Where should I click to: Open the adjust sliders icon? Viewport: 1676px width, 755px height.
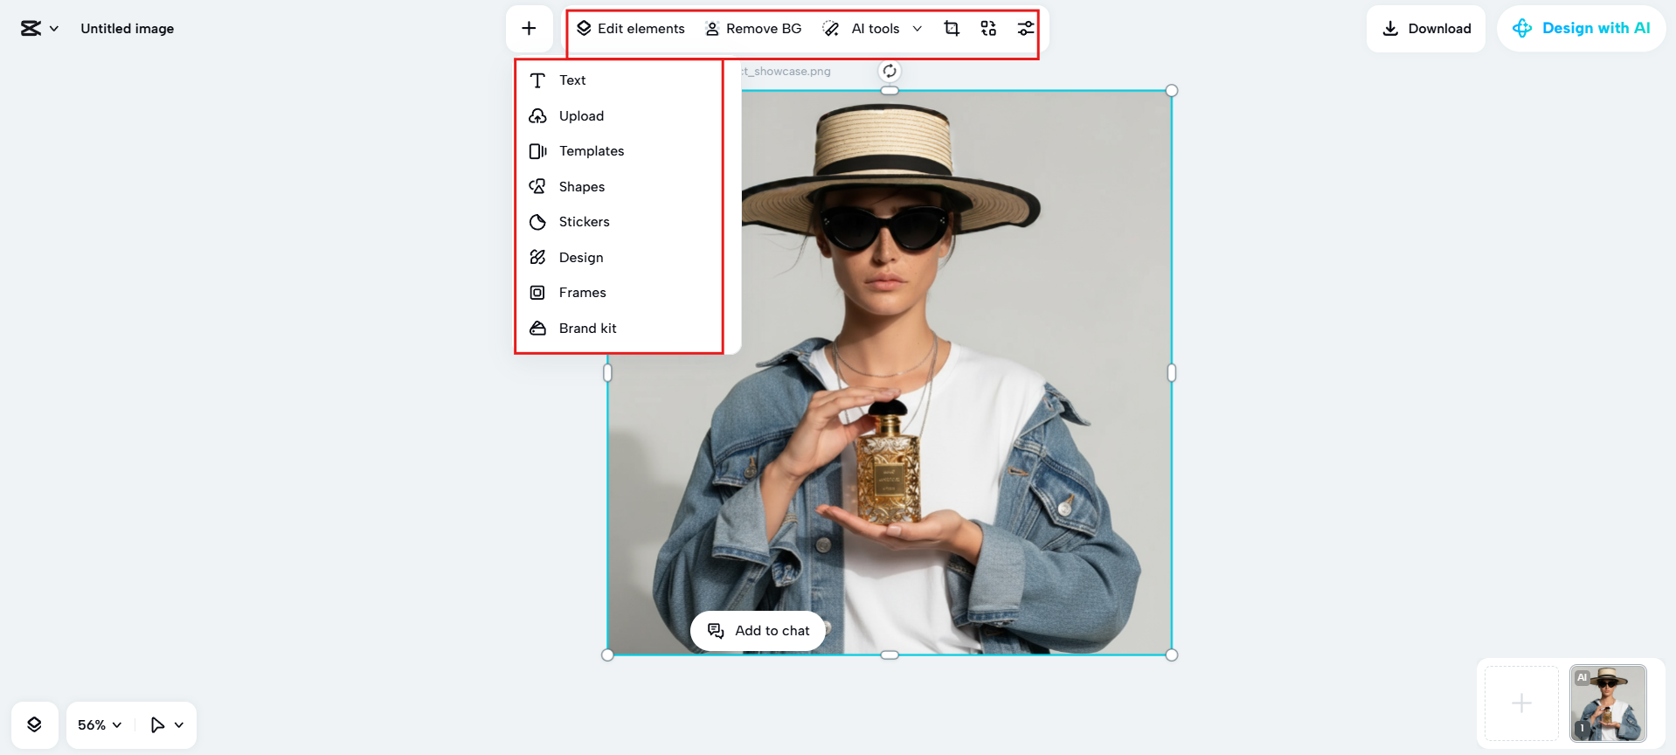pos(1025,29)
